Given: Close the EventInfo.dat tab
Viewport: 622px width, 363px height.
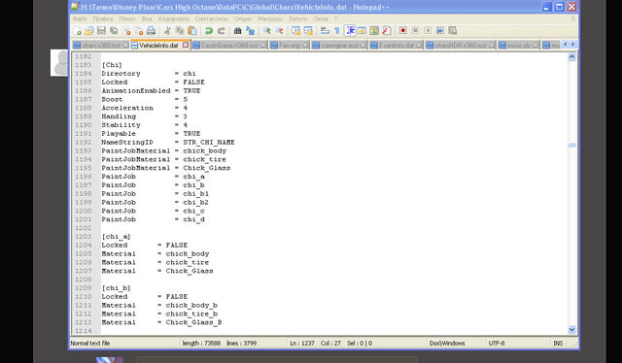Looking at the screenshot, I should [x=419, y=46].
